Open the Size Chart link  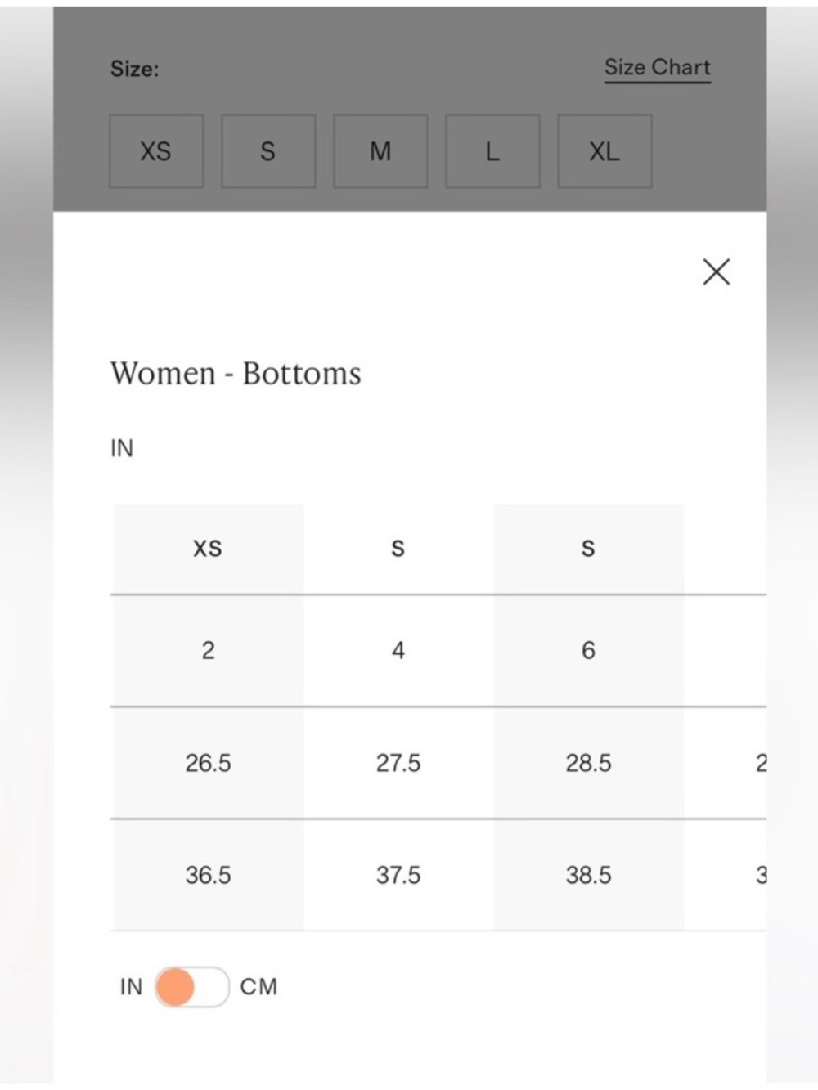[658, 68]
